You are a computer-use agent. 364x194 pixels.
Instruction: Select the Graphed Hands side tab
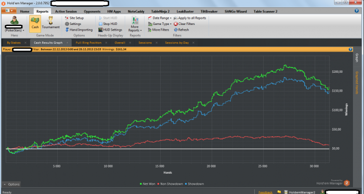click(357, 83)
